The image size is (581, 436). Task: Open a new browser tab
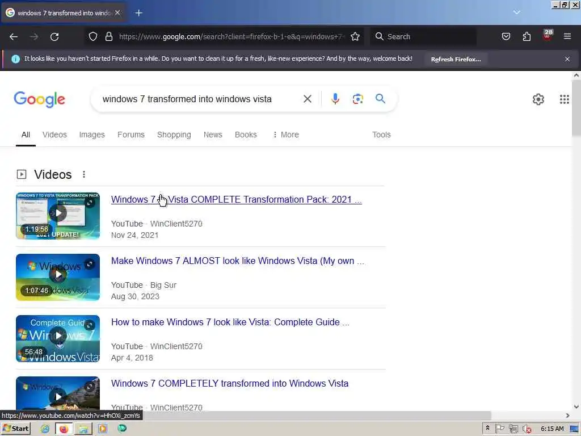(x=138, y=13)
